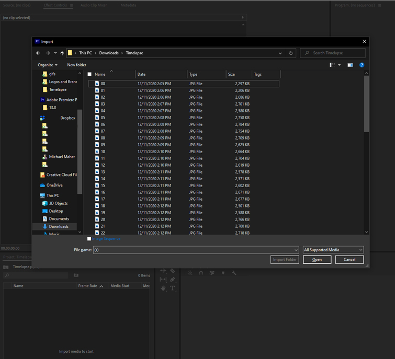Switch to the Effect Controls tab
Image resolution: width=395 pixels, height=359 pixels.
coord(55,5)
